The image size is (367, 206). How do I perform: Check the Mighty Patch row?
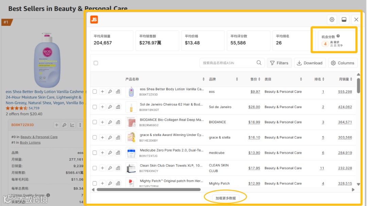click(94, 183)
